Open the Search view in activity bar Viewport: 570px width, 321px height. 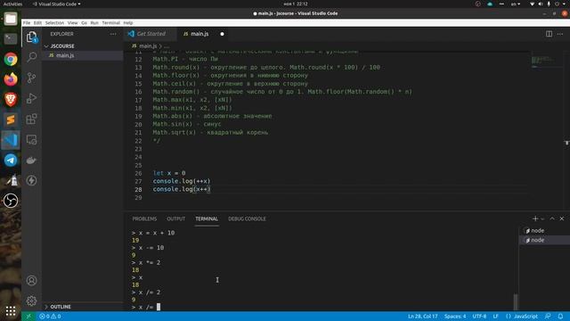32,57
